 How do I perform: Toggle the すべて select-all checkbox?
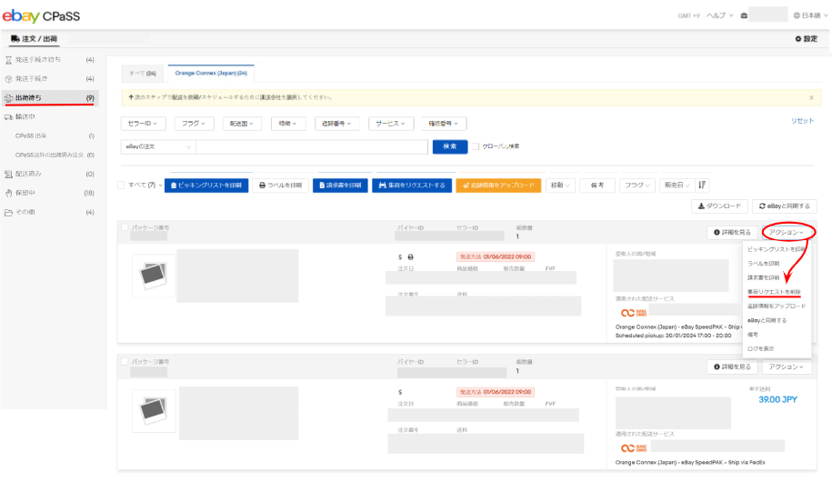tap(123, 185)
